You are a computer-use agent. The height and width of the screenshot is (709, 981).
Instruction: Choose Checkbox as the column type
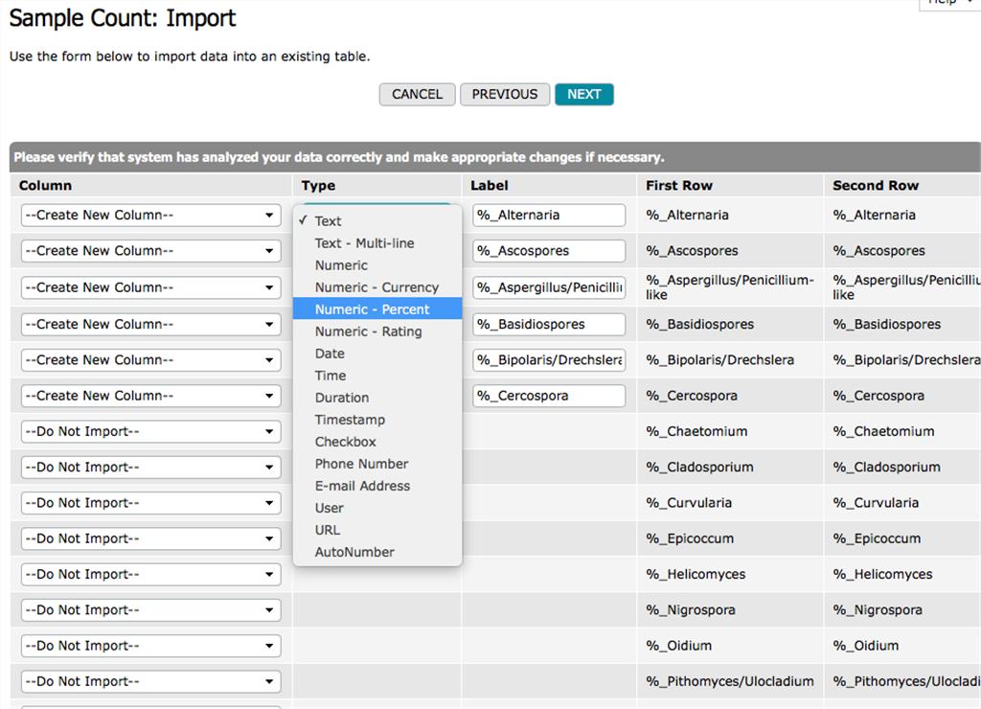(x=345, y=442)
